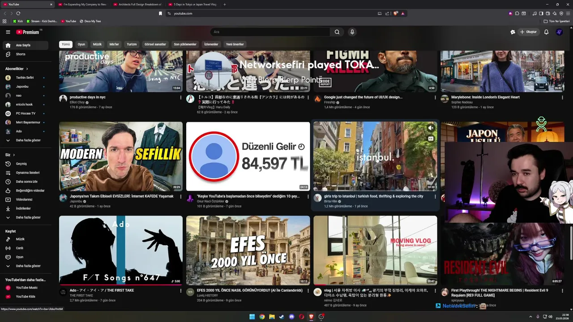Open the Mert Bayantemur subscription
This screenshot has width=573, height=322.
[x=26, y=123]
